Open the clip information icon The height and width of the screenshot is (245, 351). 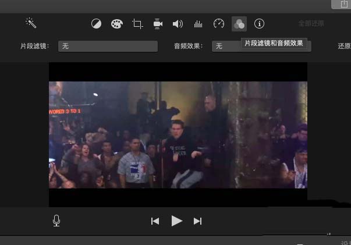(x=259, y=23)
